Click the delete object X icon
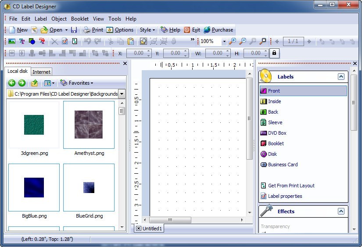The height and width of the screenshot is (247, 362). tap(54, 41)
